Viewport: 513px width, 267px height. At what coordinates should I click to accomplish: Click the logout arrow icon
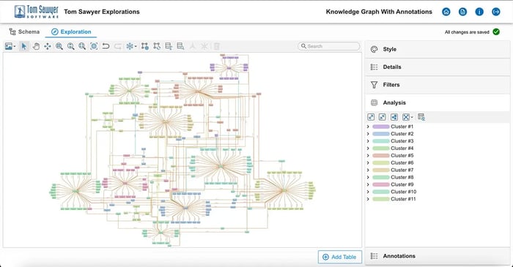[x=496, y=12]
